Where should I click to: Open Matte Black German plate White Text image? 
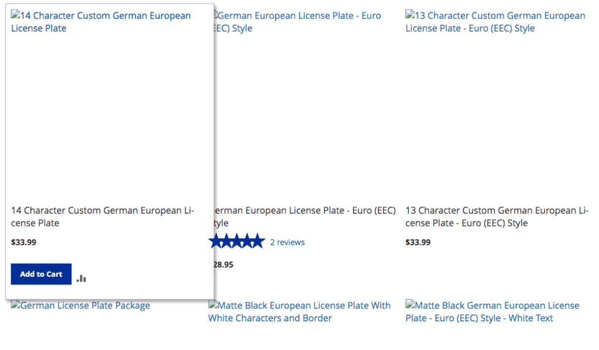[492, 312]
